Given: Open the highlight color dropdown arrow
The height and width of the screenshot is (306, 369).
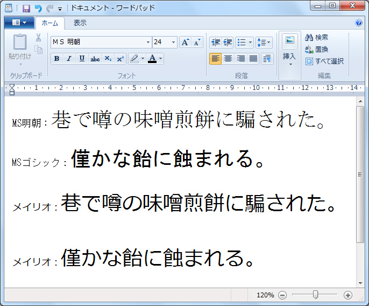Looking at the screenshot, I should coord(143,59).
